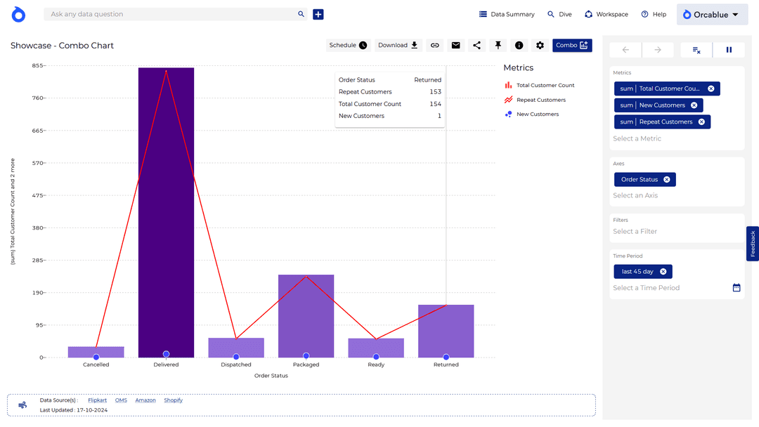Click the copy link icon

coord(435,46)
